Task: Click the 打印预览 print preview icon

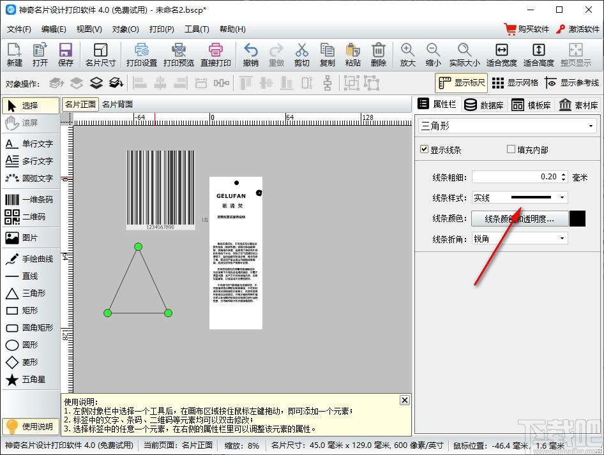Action: click(x=179, y=55)
